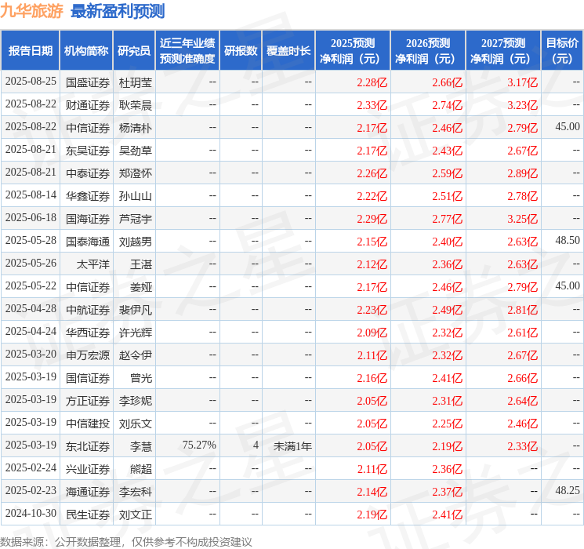
Task: Click institution 东北证券
Action: click(88, 446)
